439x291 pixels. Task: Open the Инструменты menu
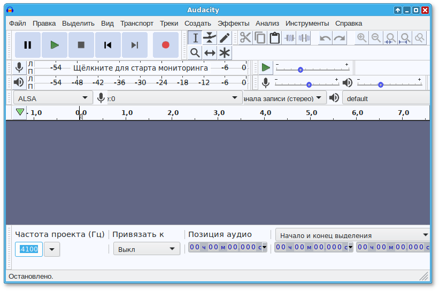307,23
